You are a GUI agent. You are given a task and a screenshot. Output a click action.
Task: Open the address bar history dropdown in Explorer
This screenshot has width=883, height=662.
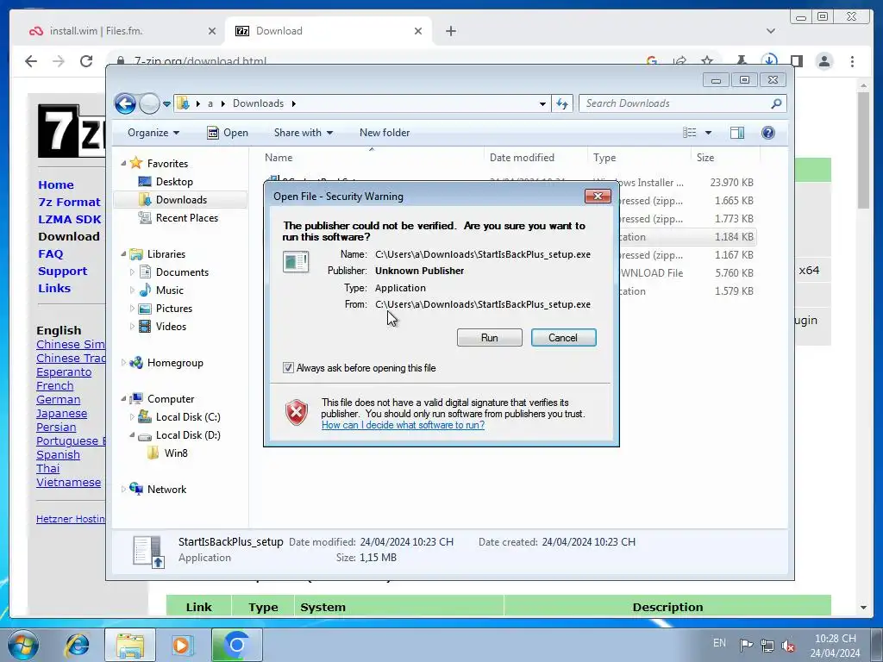tap(542, 103)
